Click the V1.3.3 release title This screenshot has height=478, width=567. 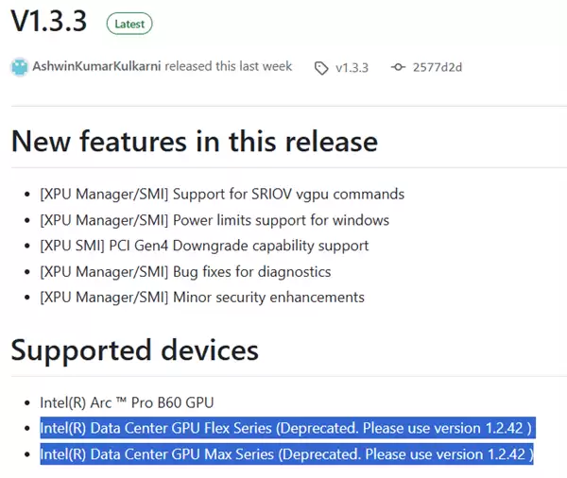click(x=49, y=22)
